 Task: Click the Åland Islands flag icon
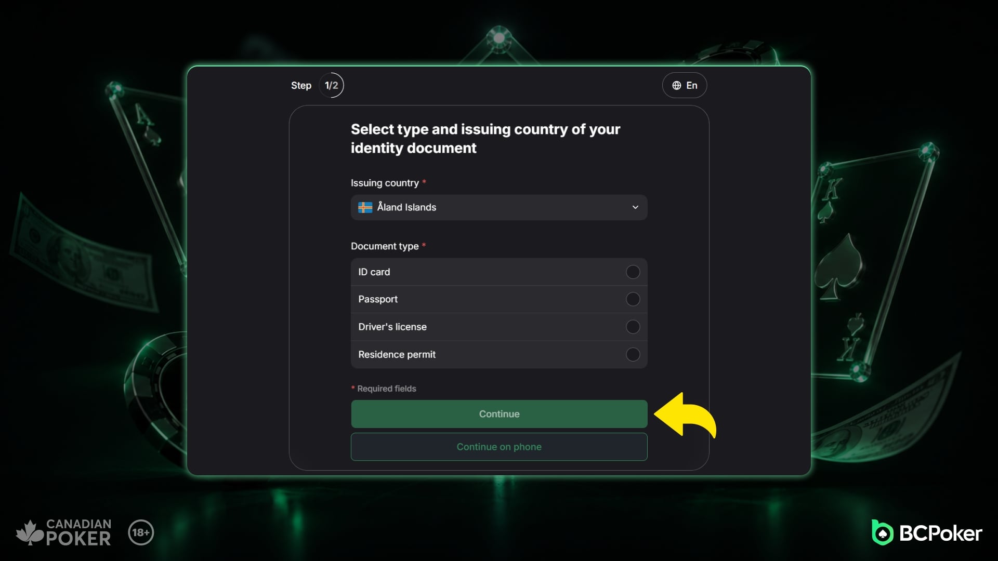click(365, 207)
